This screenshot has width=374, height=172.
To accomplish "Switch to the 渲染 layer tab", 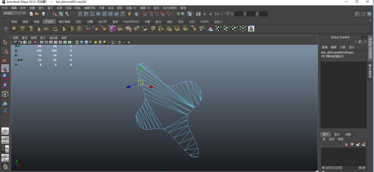I will (x=337, y=134).
